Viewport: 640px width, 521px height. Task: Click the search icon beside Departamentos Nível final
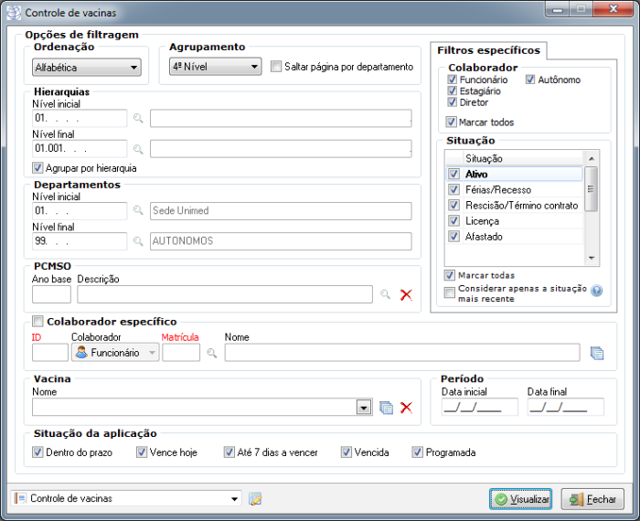(138, 241)
